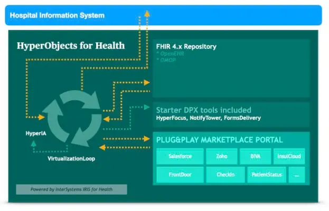Click the FHIR 4.x Repository heading
The width and height of the screenshot is (329, 211).
tap(186, 46)
